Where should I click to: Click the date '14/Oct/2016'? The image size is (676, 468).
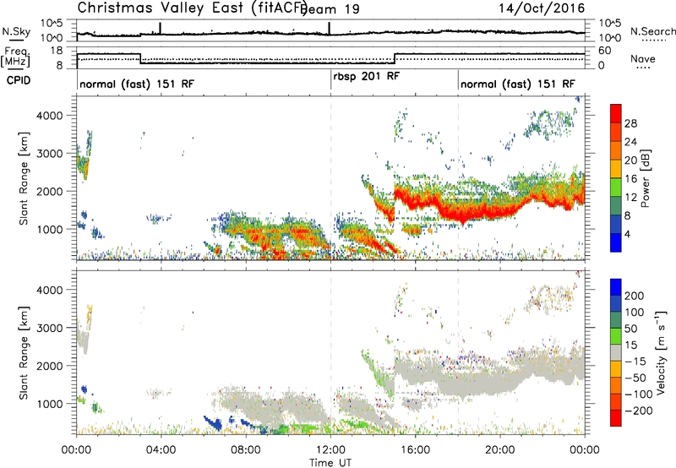(x=542, y=8)
